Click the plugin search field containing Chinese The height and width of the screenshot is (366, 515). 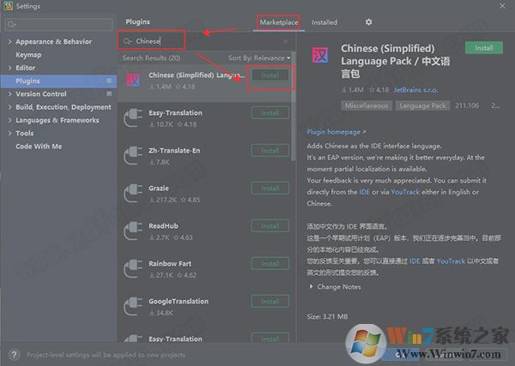(x=205, y=41)
